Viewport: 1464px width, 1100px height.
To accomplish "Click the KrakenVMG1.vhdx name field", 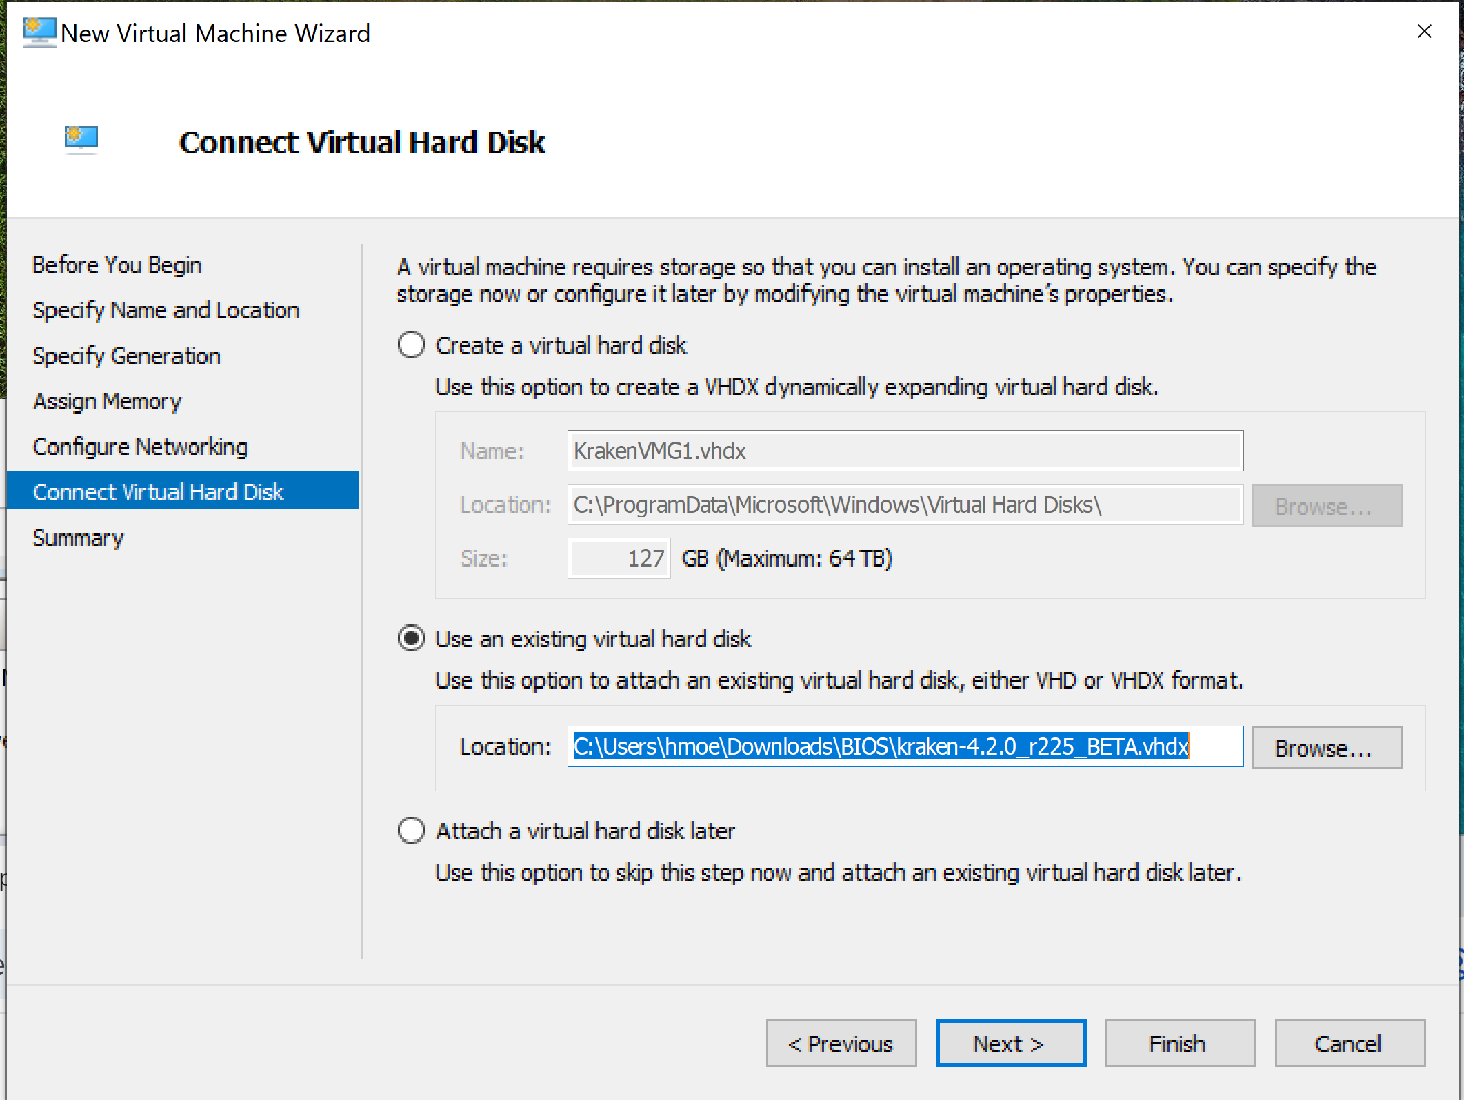I will pos(904,451).
